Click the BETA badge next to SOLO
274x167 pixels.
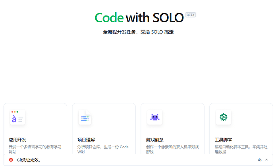pyautogui.click(x=191, y=15)
